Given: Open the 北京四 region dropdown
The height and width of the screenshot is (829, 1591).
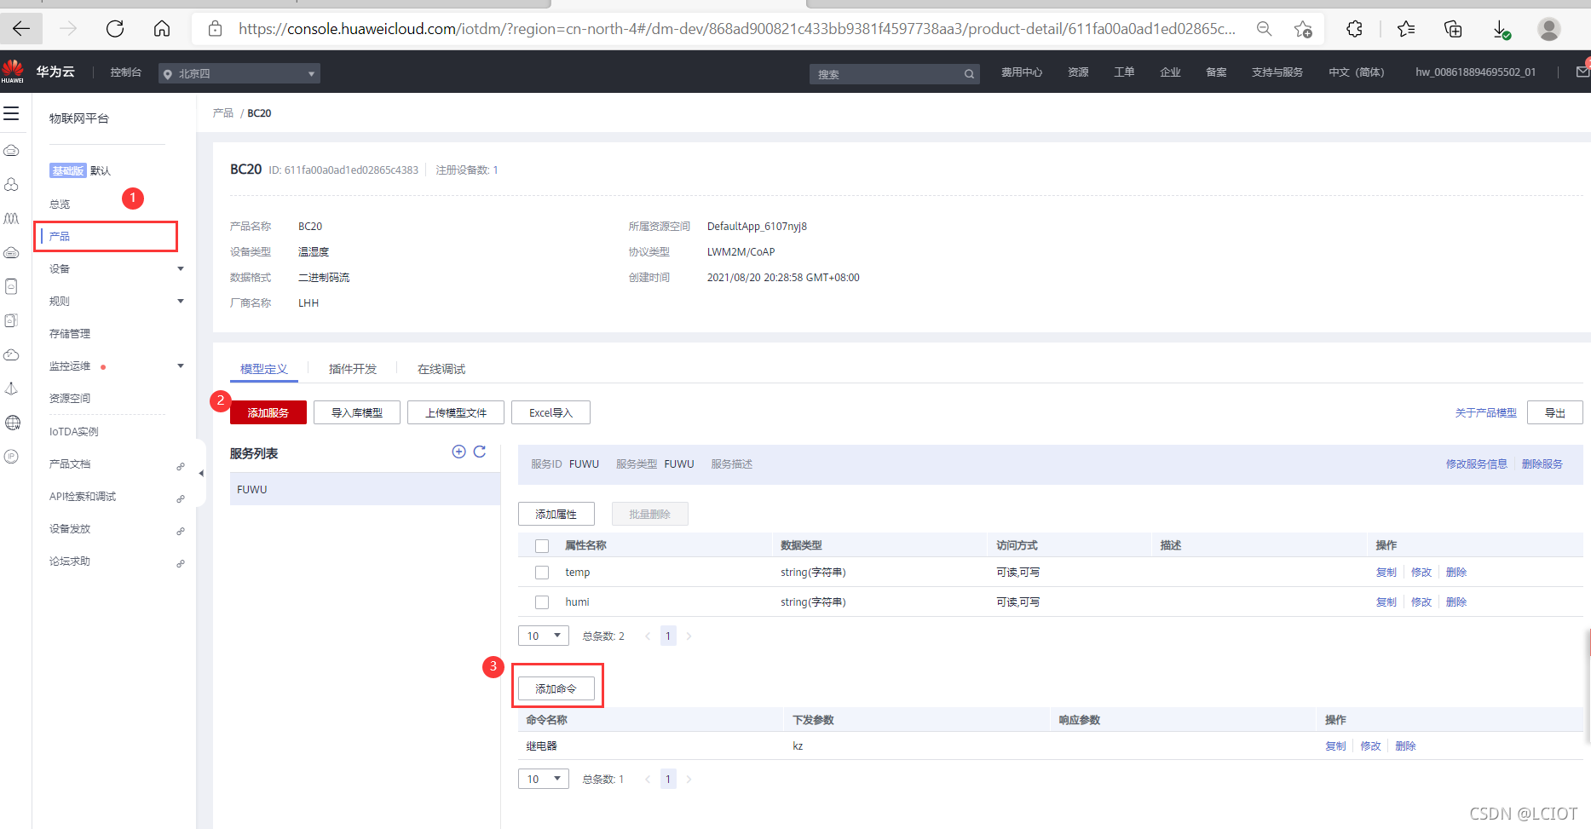Looking at the screenshot, I should coord(239,74).
